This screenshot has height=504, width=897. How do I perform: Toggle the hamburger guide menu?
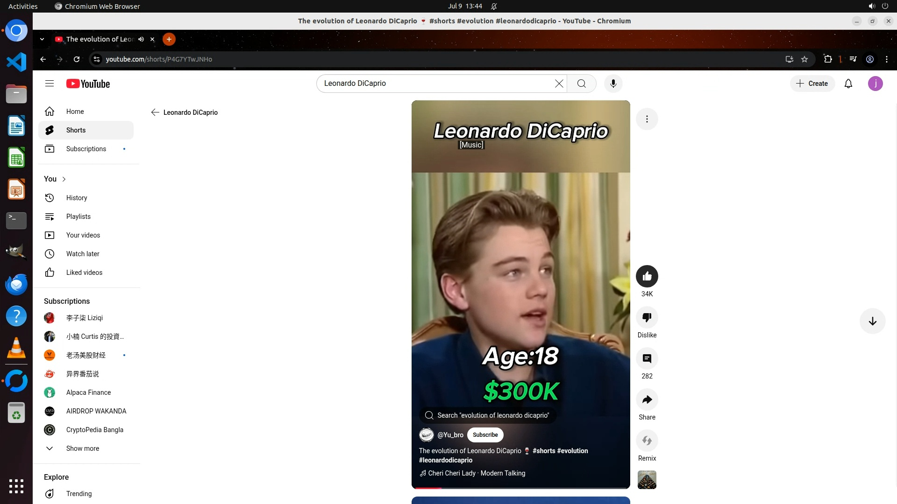click(50, 84)
